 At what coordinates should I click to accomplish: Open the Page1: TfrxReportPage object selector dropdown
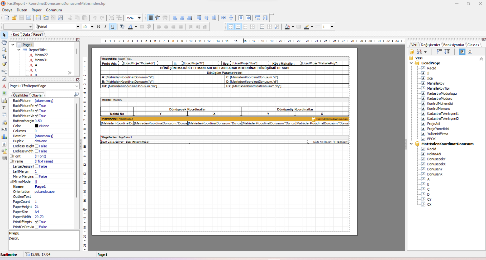tap(77, 86)
